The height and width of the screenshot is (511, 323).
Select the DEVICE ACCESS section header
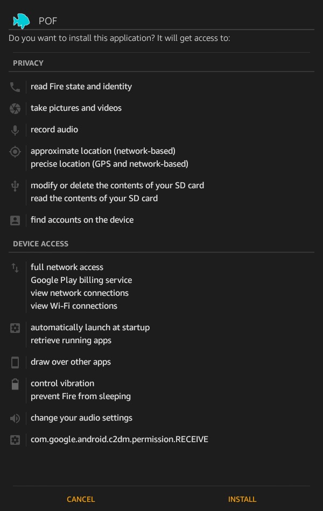[x=40, y=244]
